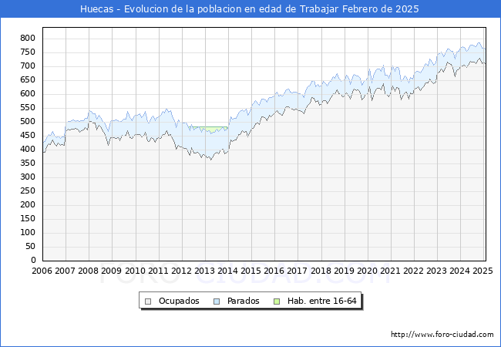Click the 200 y-axis value label
The height and width of the screenshot is (347, 501).
(x=28, y=205)
